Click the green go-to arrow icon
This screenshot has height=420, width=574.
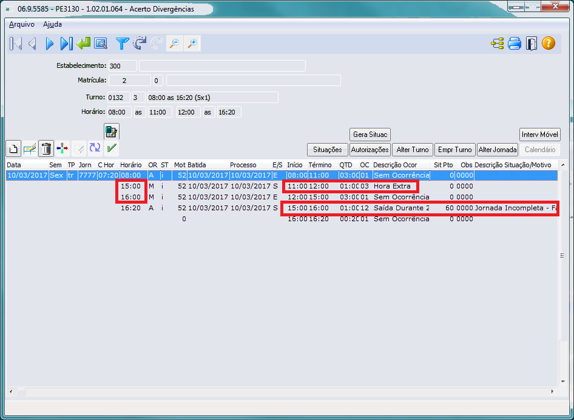point(84,44)
